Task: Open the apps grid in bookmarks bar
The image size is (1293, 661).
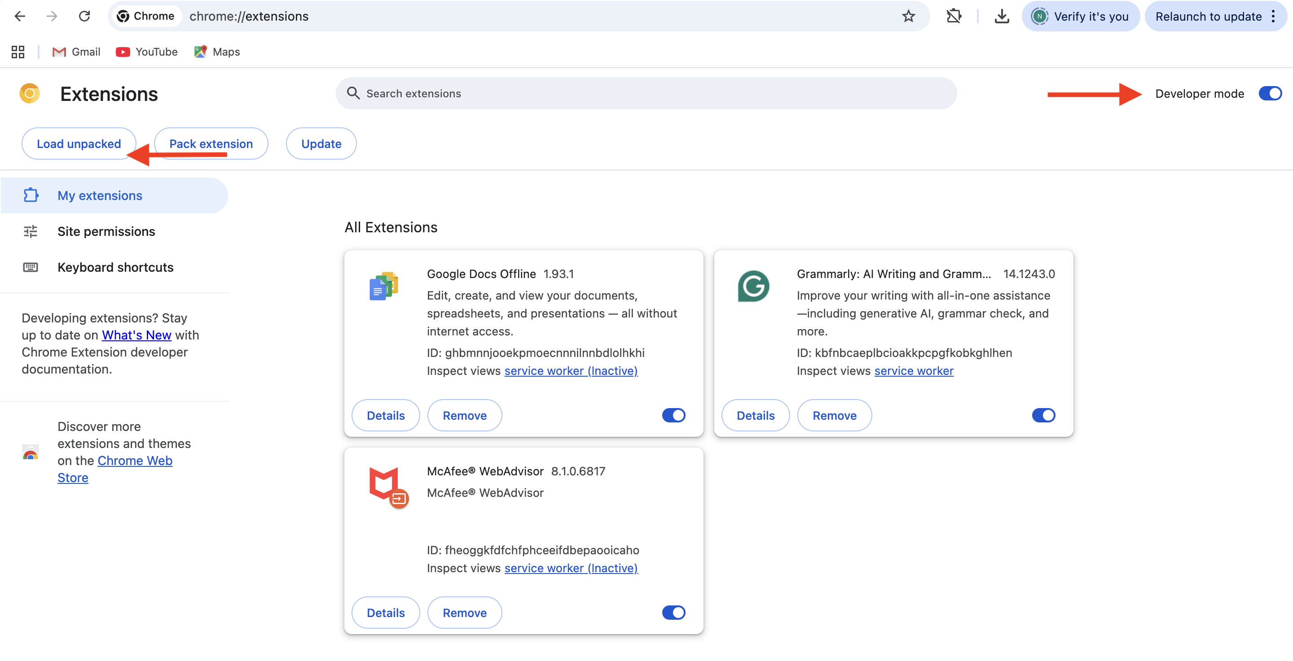Action: click(18, 52)
